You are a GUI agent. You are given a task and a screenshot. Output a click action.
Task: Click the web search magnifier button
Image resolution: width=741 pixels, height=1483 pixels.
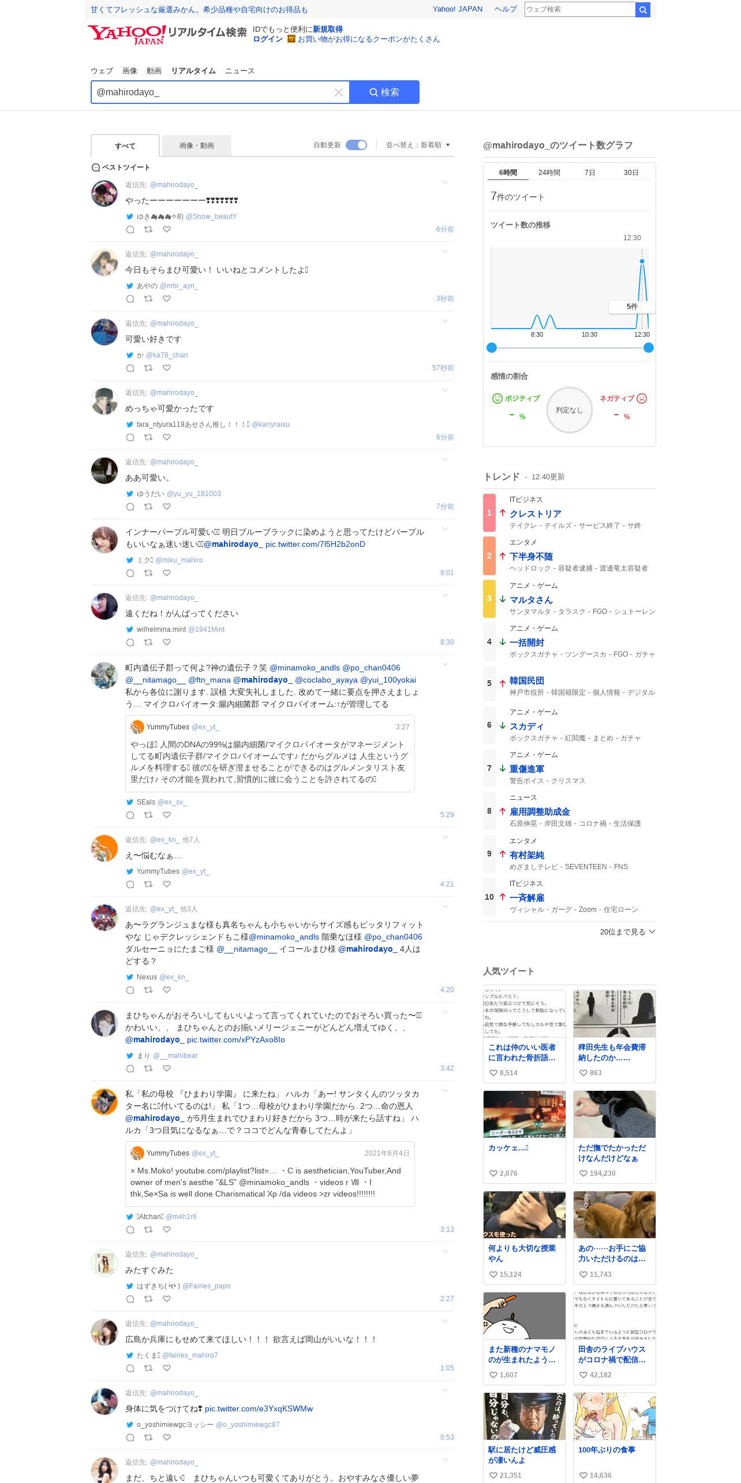pos(643,9)
